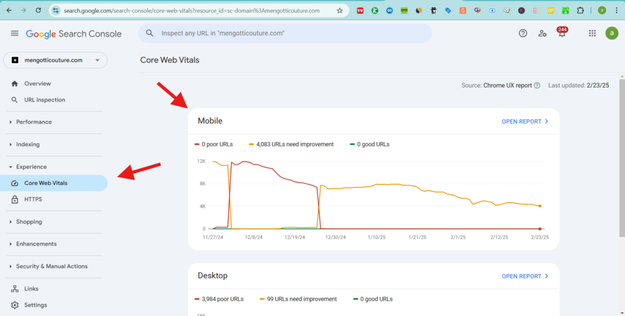Click the 2/23/25 red data point on axis
625x316 pixels.
coord(540,229)
